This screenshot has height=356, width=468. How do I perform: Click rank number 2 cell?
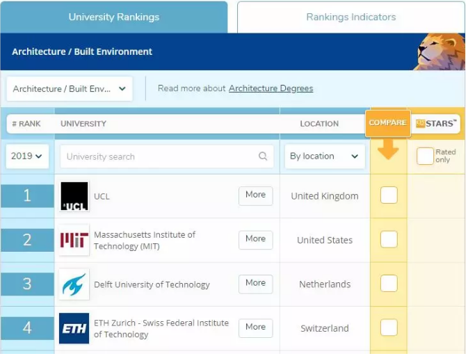(x=27, y=241)
